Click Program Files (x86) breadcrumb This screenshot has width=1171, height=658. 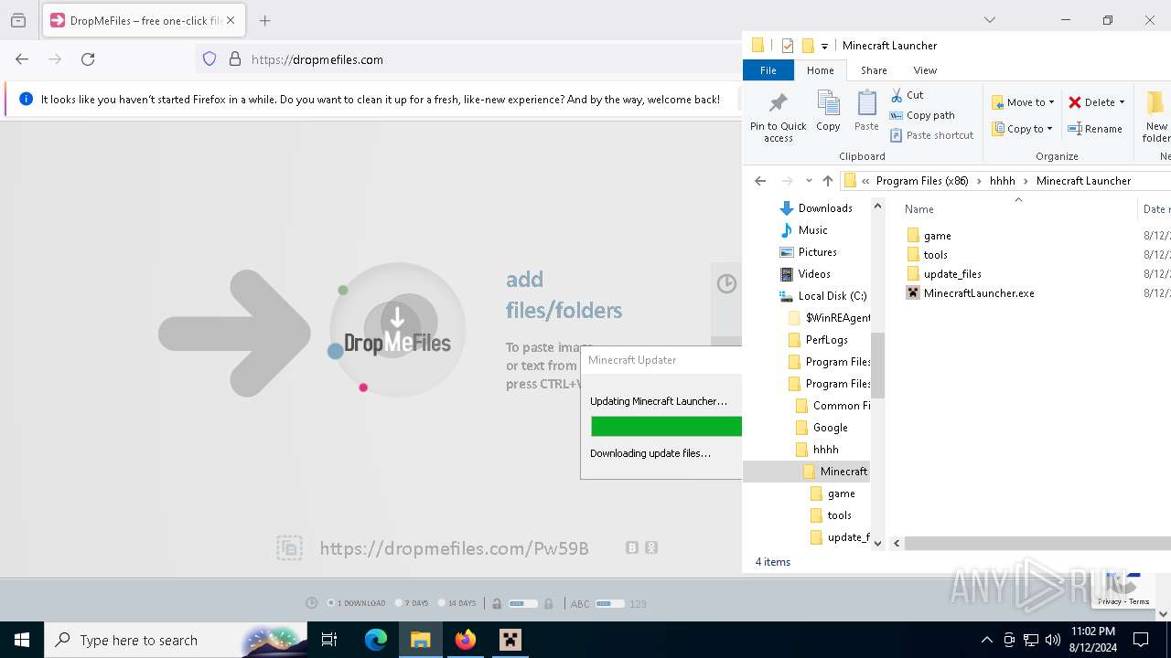pos(922,181)
